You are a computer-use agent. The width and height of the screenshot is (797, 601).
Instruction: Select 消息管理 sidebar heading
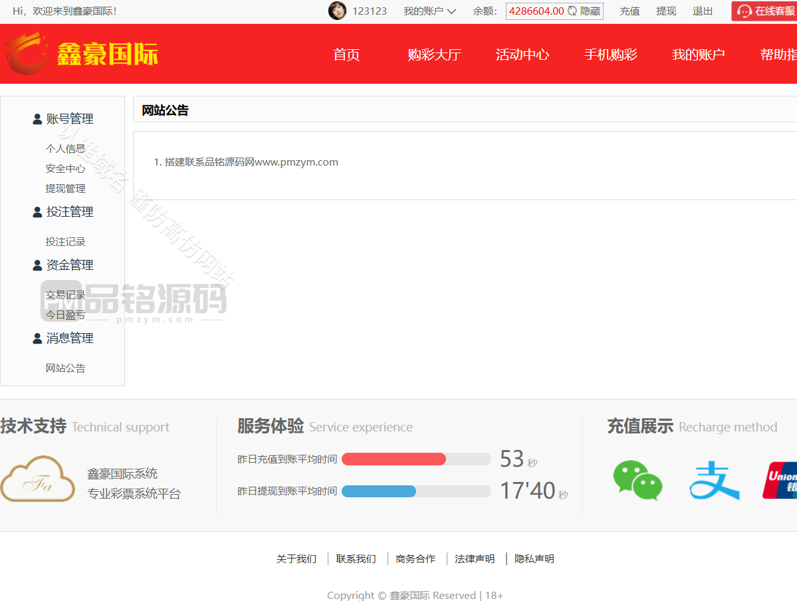70,338
